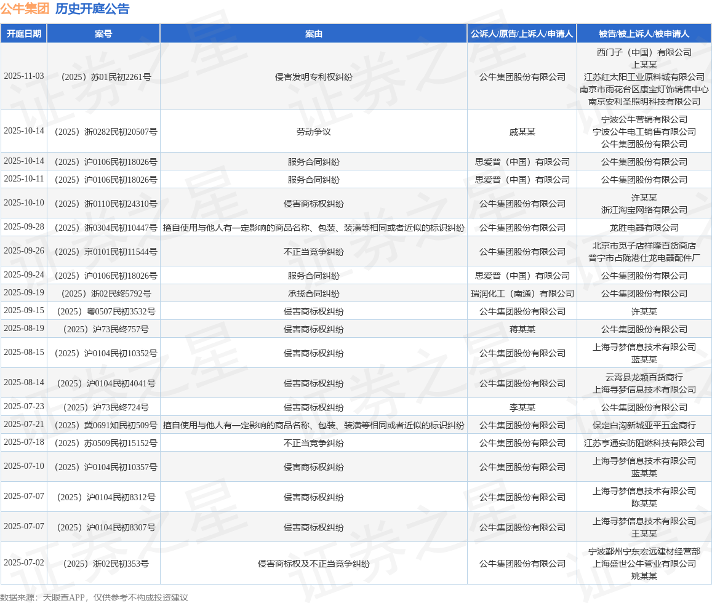Viewport: 712px width, 603px height.
Task: Click the 劳动争议 cause cell
Action: click(x=314, y=132)
